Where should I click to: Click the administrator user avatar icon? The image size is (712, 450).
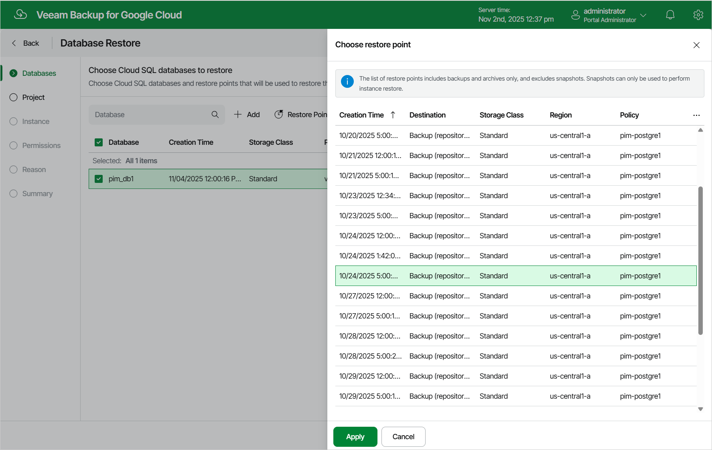click(x=576, y=15)
